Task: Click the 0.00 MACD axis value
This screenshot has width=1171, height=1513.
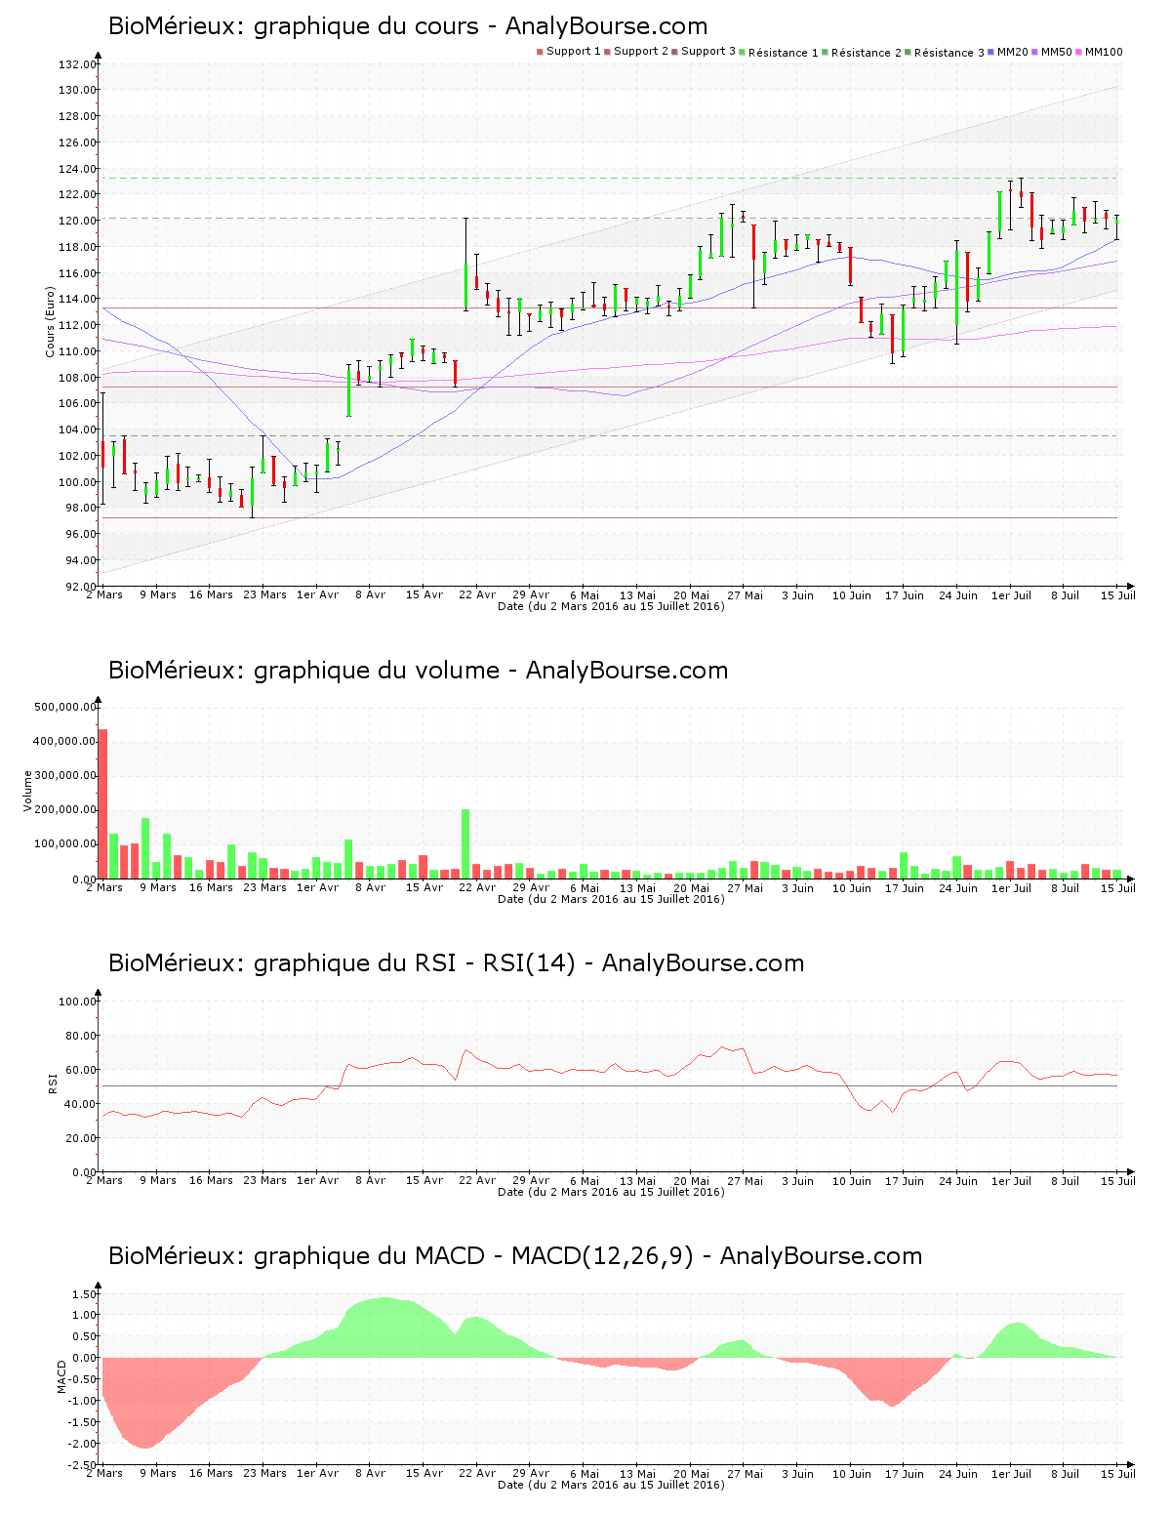Action: tap(84, 1358)
